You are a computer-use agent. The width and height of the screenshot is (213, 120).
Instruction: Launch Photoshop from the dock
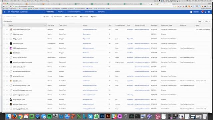click(x=102, y=116)
